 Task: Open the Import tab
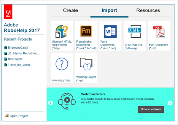109,10
